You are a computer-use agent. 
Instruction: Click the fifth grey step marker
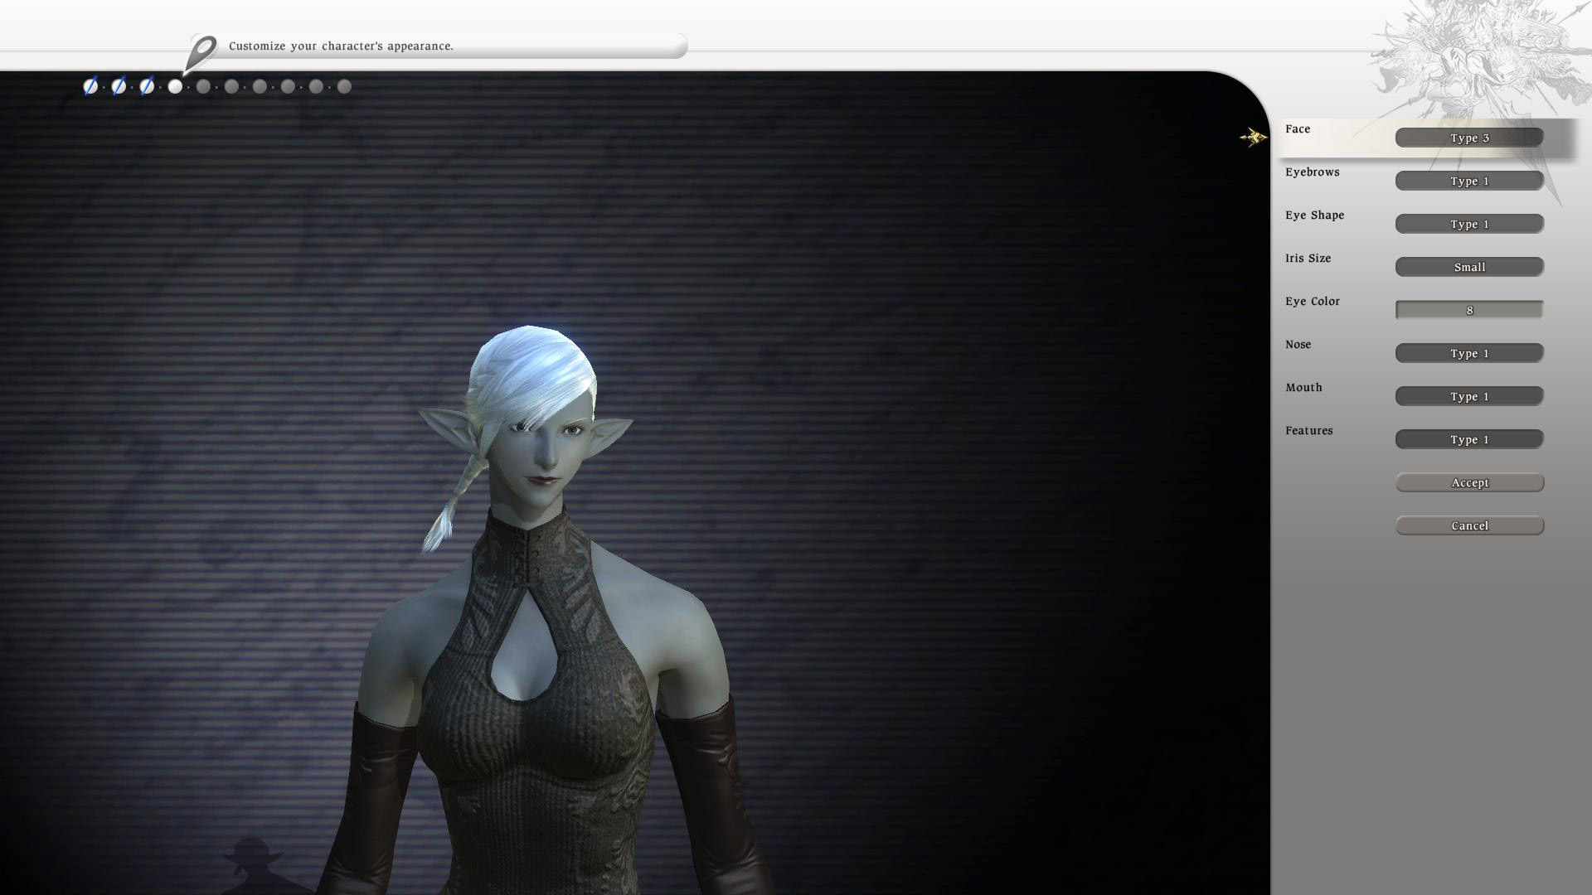tap(203, 86)
